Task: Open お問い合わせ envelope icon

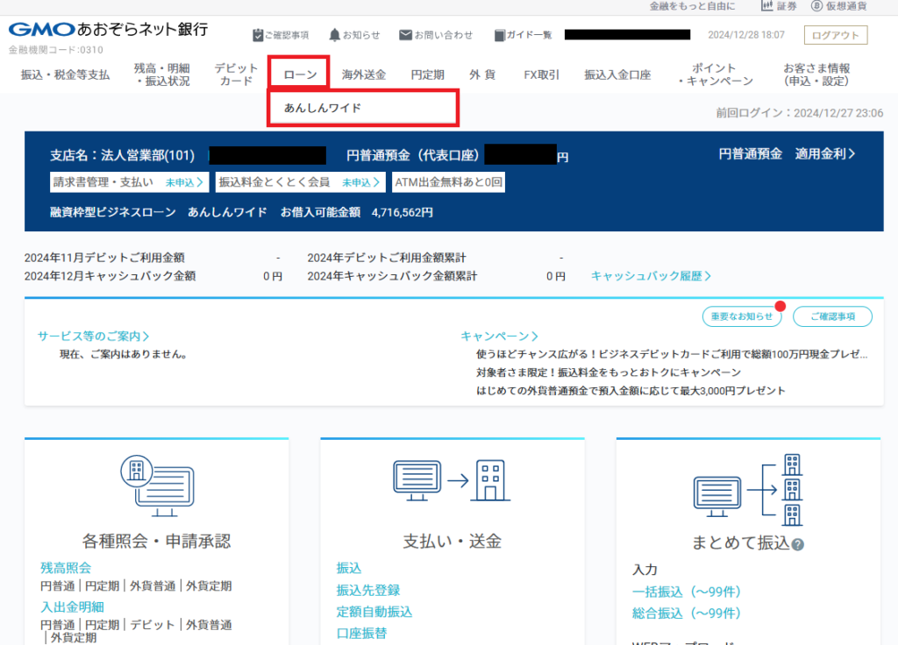Action: click(405, 35)
